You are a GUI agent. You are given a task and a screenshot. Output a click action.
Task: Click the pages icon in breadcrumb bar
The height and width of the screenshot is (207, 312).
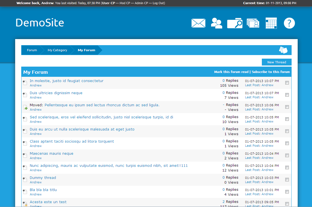click(283, 50)
